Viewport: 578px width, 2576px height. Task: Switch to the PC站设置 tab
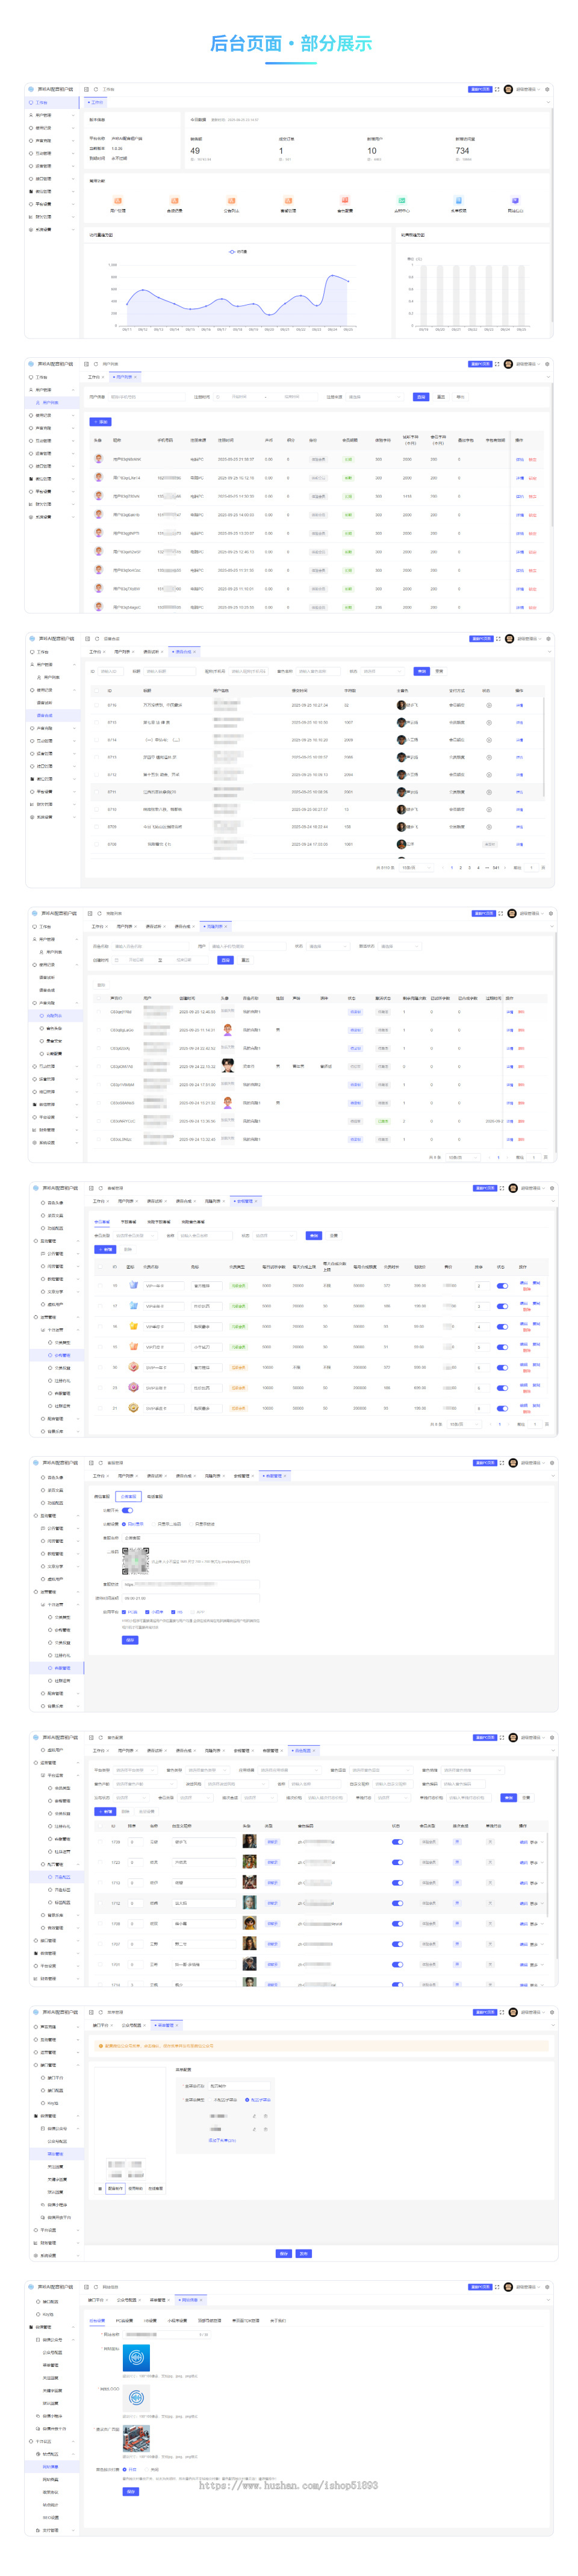124,2320
